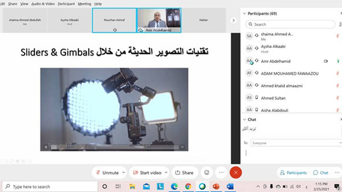Toggle the Participants panel button

[x=293, y=173]
